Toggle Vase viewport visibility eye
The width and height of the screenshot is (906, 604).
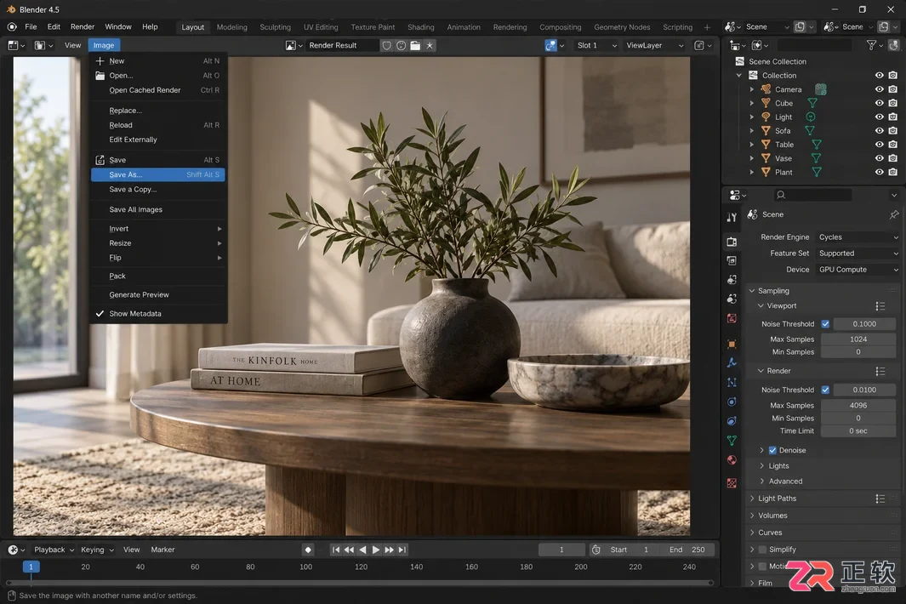click(879, 158)
